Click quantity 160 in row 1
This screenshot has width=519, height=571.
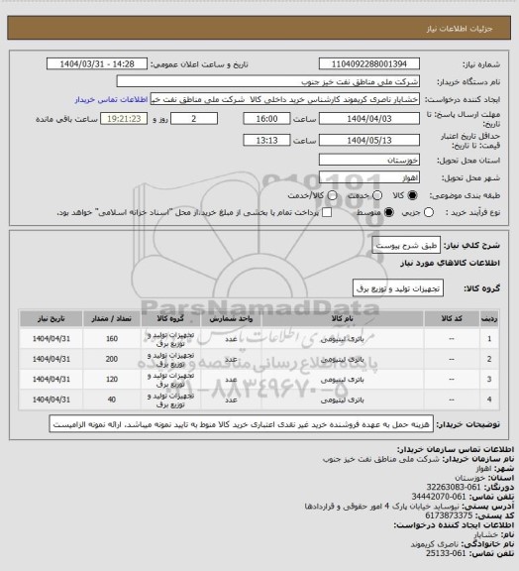tap(112, 339)
